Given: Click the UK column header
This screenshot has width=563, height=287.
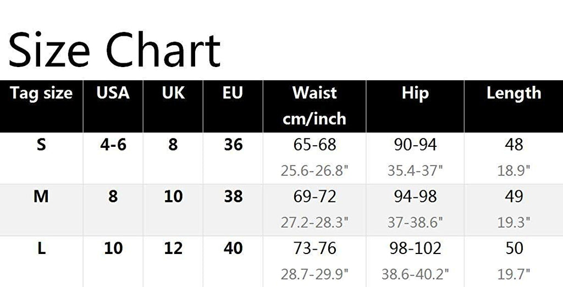Looking at the screenshot, I should click(173, 93).
